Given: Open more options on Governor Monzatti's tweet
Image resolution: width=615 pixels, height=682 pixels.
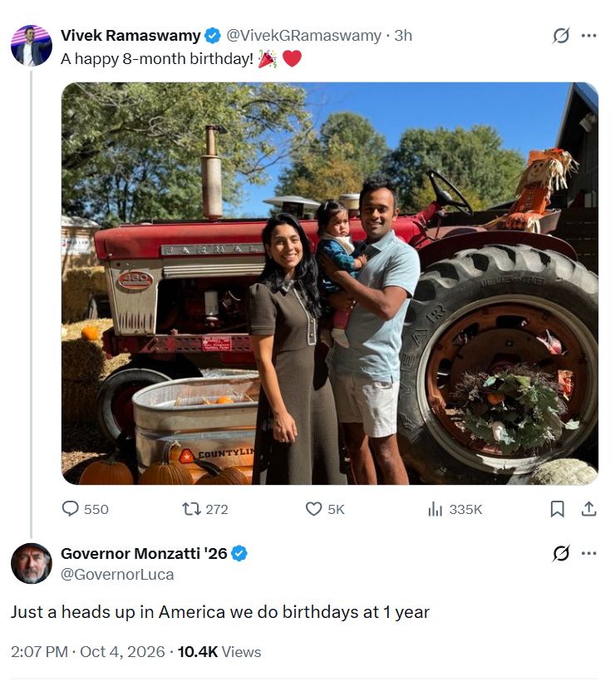Looking at the screenshot, I should pos(588,553).
